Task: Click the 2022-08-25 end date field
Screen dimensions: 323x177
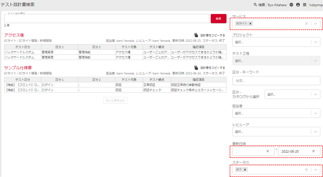Action: [299, 151]
